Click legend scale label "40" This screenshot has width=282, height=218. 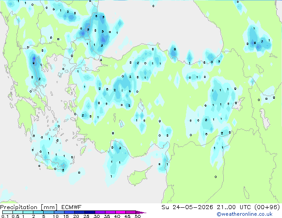[x=117, y=216]
